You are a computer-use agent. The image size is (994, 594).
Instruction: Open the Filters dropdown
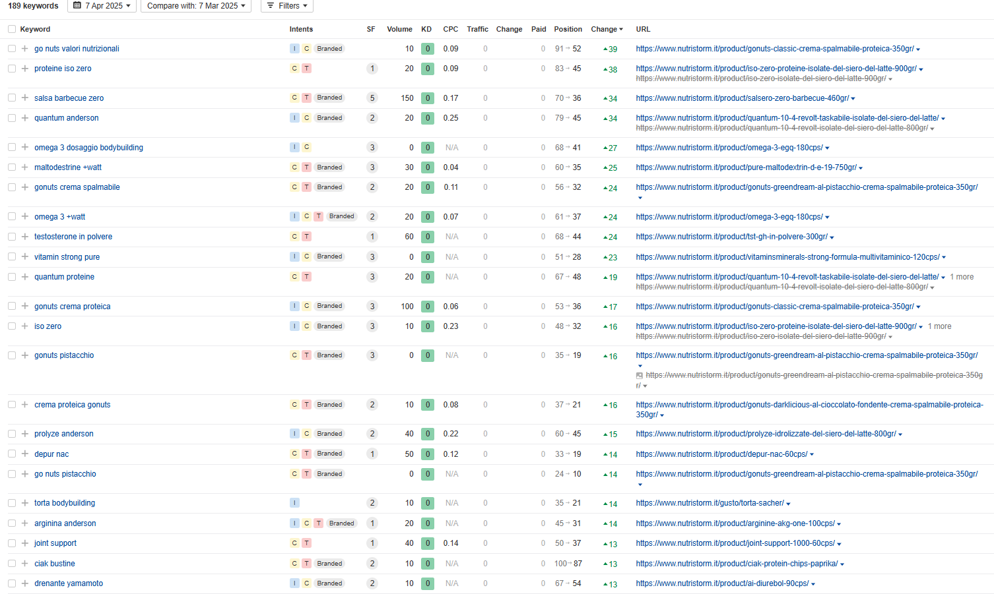point(286,6)
